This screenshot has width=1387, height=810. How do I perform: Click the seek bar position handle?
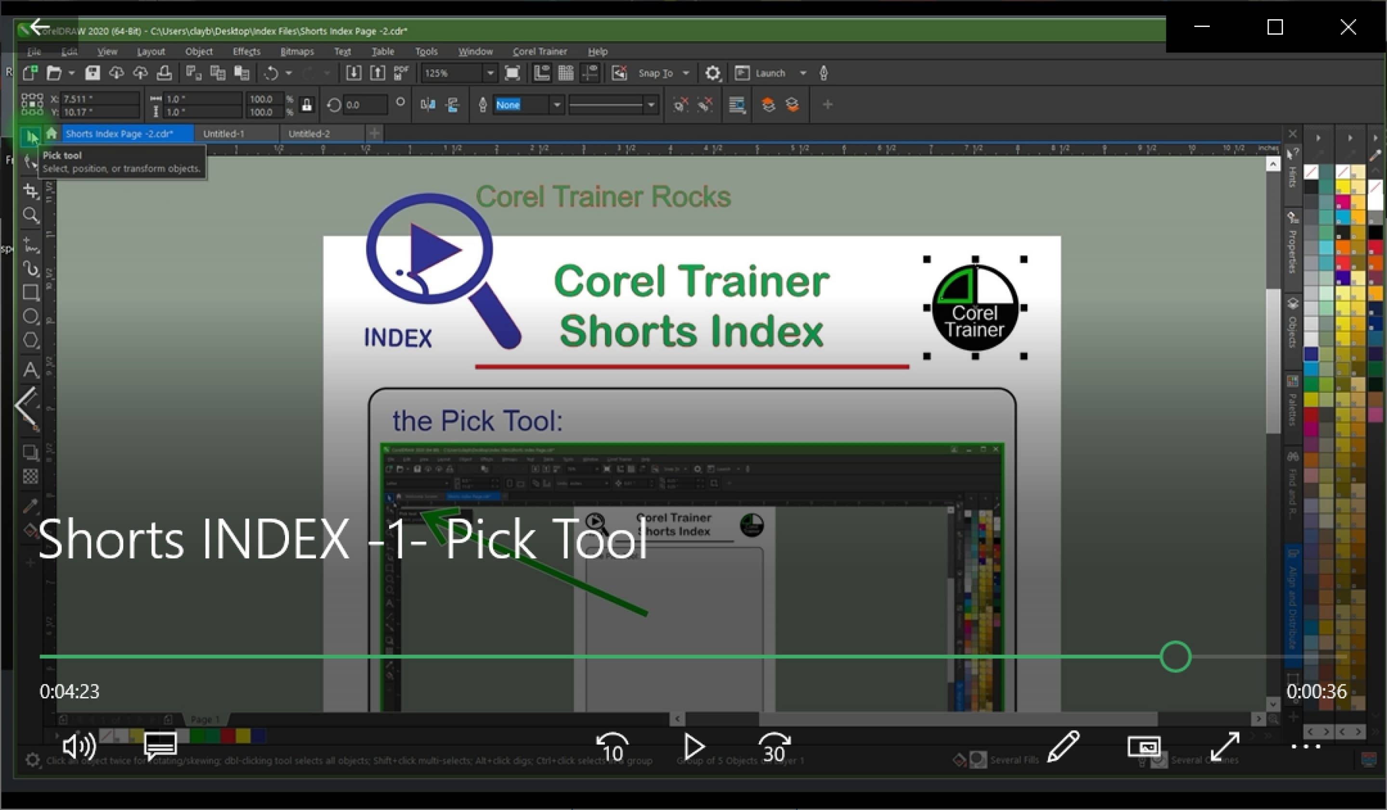(1175, 656)
